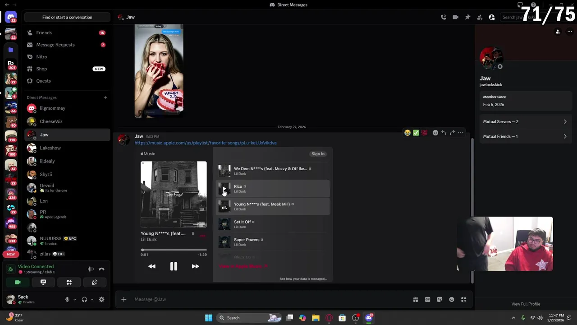Screen dimensions: 577x325
Task: Go to the Friends tab
Action: pos(67,32)
